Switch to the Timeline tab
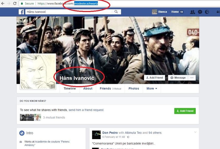Image resolution: width=220 pixels, height=149 pixels. coord(70,89)
